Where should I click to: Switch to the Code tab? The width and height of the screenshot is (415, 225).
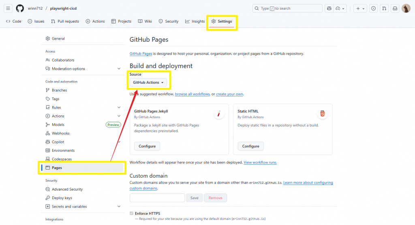(x=13, y=21)
